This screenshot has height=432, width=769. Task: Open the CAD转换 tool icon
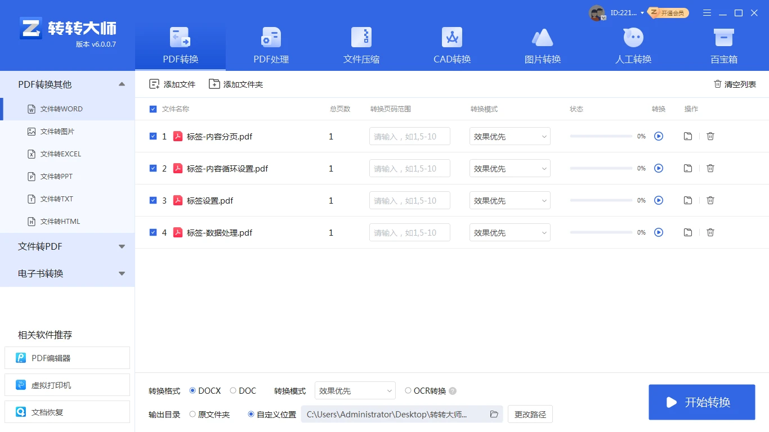point(451,38)
